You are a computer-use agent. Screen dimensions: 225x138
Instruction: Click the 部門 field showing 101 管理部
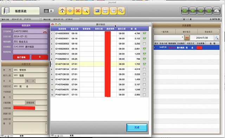(30, 70)
